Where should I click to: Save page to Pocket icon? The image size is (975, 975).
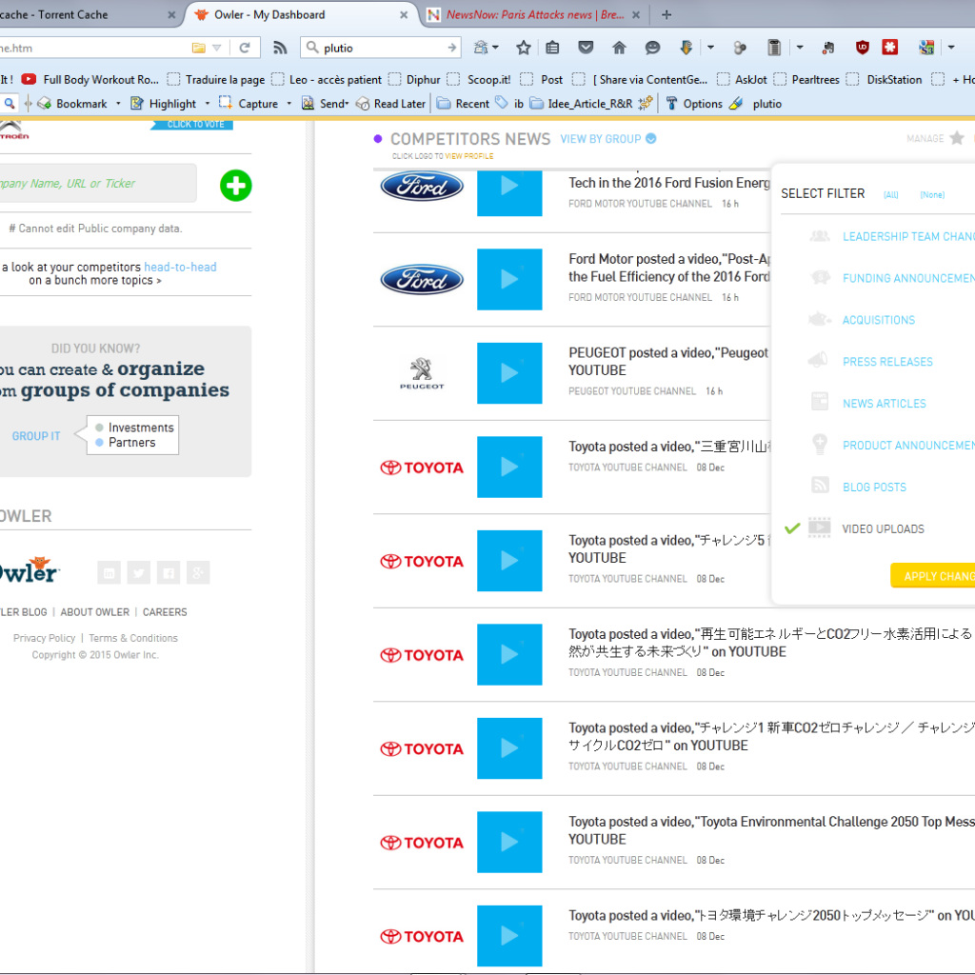(x=586, y=48)
